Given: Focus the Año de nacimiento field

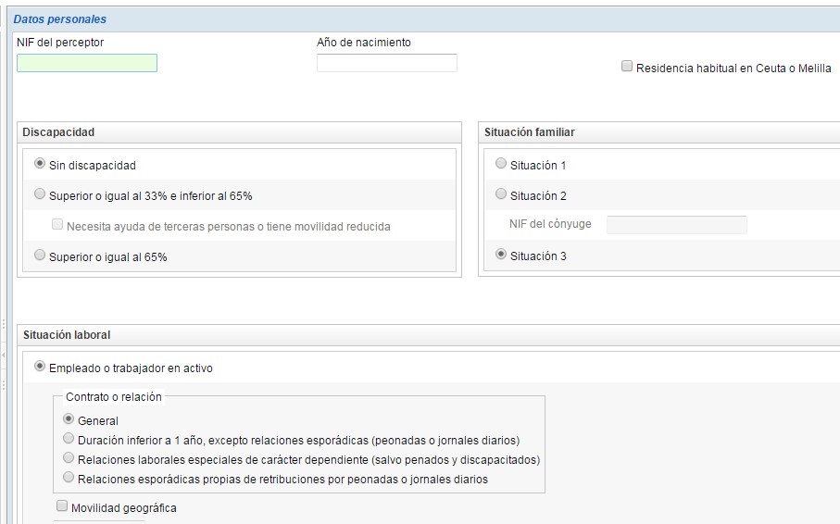Looking at the screenshot, I should click(x=386, y=63).
